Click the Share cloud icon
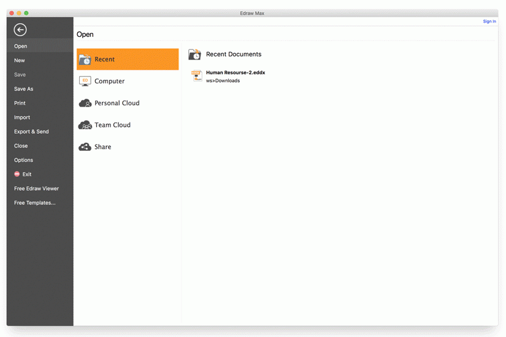506x337 pixels. (85, 147)
